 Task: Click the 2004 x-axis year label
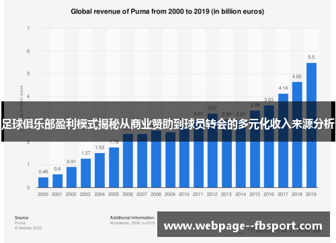tap(99, 194)
